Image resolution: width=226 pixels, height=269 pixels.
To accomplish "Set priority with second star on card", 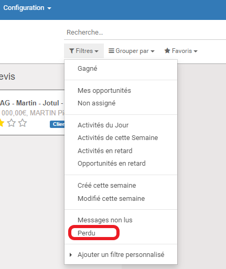I will pyautogui.click(x=12, y=123).
